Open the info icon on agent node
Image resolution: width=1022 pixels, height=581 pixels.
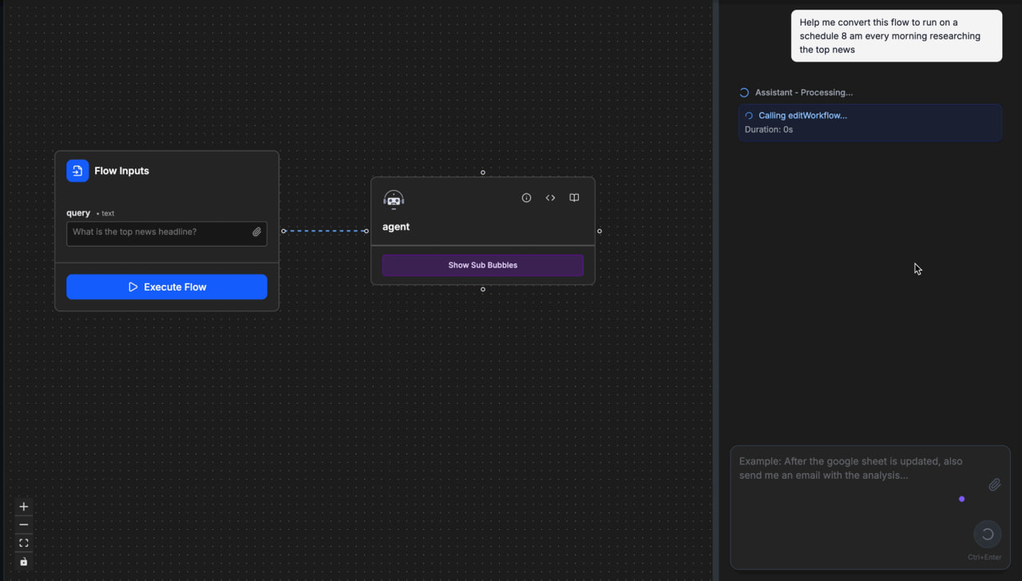tap(526, 198)
